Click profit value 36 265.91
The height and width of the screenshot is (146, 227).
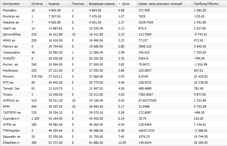(x=201, y=143)
